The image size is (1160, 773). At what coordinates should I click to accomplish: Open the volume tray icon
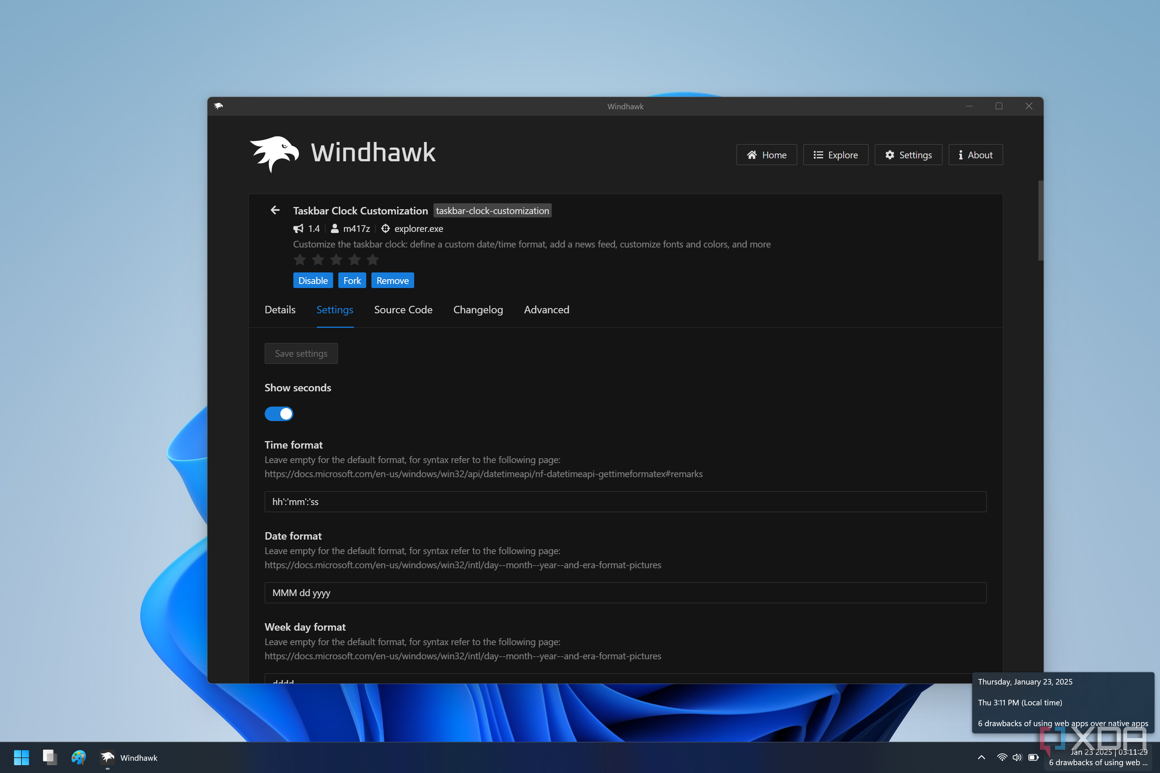1017,757
